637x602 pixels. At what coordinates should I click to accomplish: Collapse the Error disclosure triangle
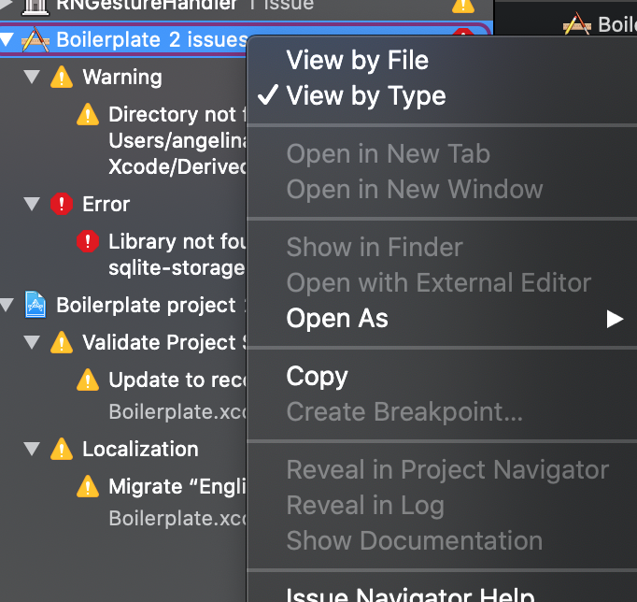[x=33, y=204]
